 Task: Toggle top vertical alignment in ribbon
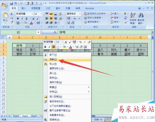[x=47, y=14]
